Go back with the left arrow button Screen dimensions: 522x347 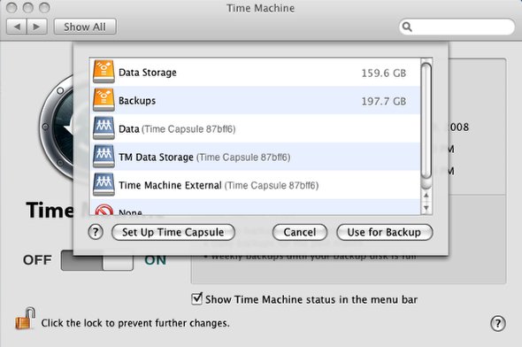point(17,27)
